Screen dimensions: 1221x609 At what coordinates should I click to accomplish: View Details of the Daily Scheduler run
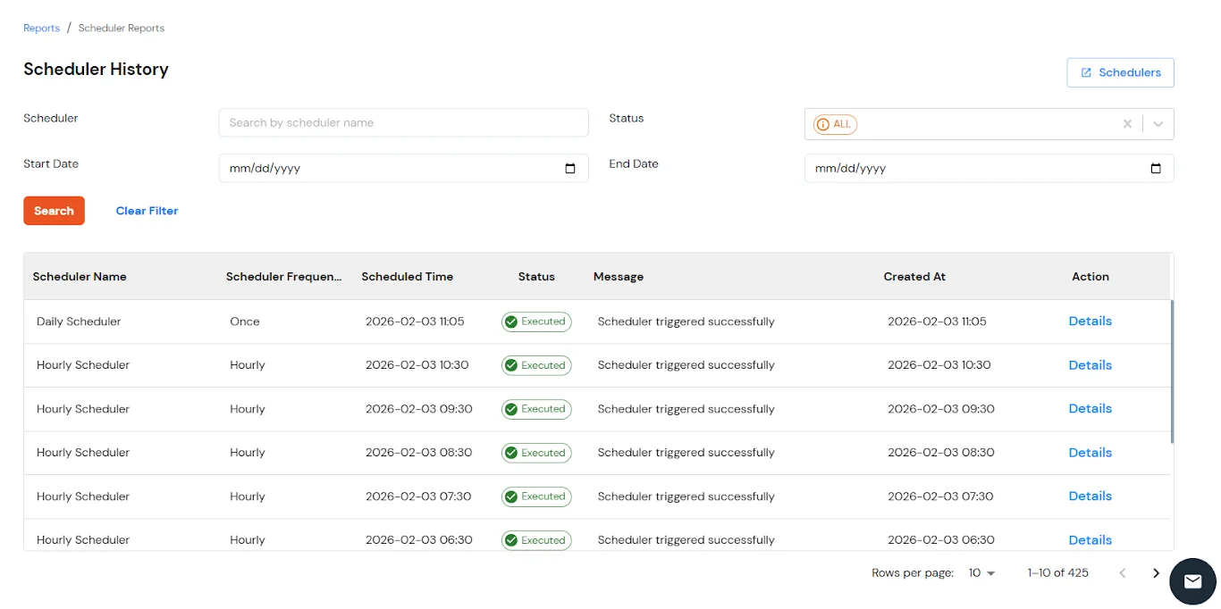pos(1090,321)
